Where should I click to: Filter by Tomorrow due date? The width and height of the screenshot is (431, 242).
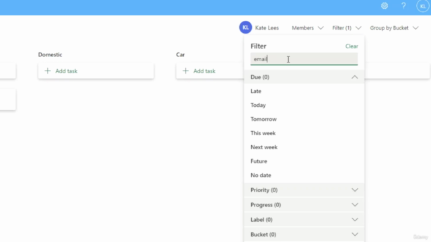point(263,119)
